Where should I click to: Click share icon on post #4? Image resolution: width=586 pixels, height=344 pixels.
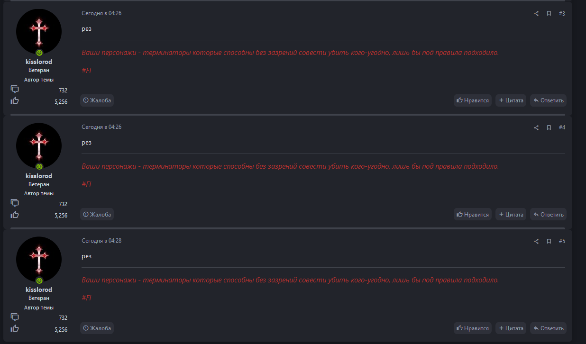(536, 127)
